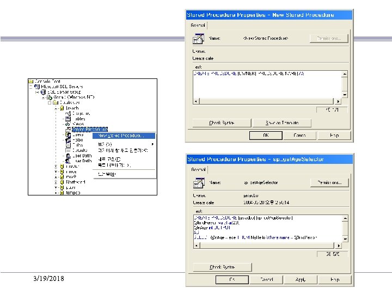The image size is (392, 294).
Task: Click the Northwind database icon
Action: [62, 182]
